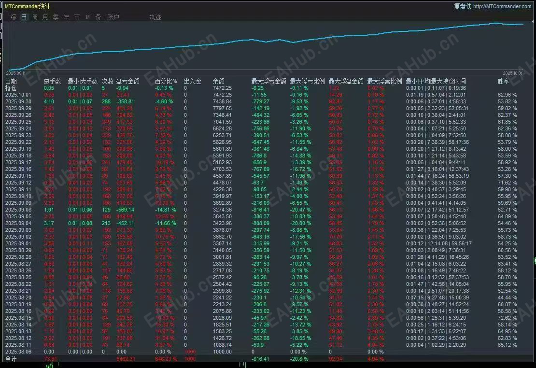Select the 2025.09.01 date row
Screen dimensions: 536x368
(x=18, y=243)
